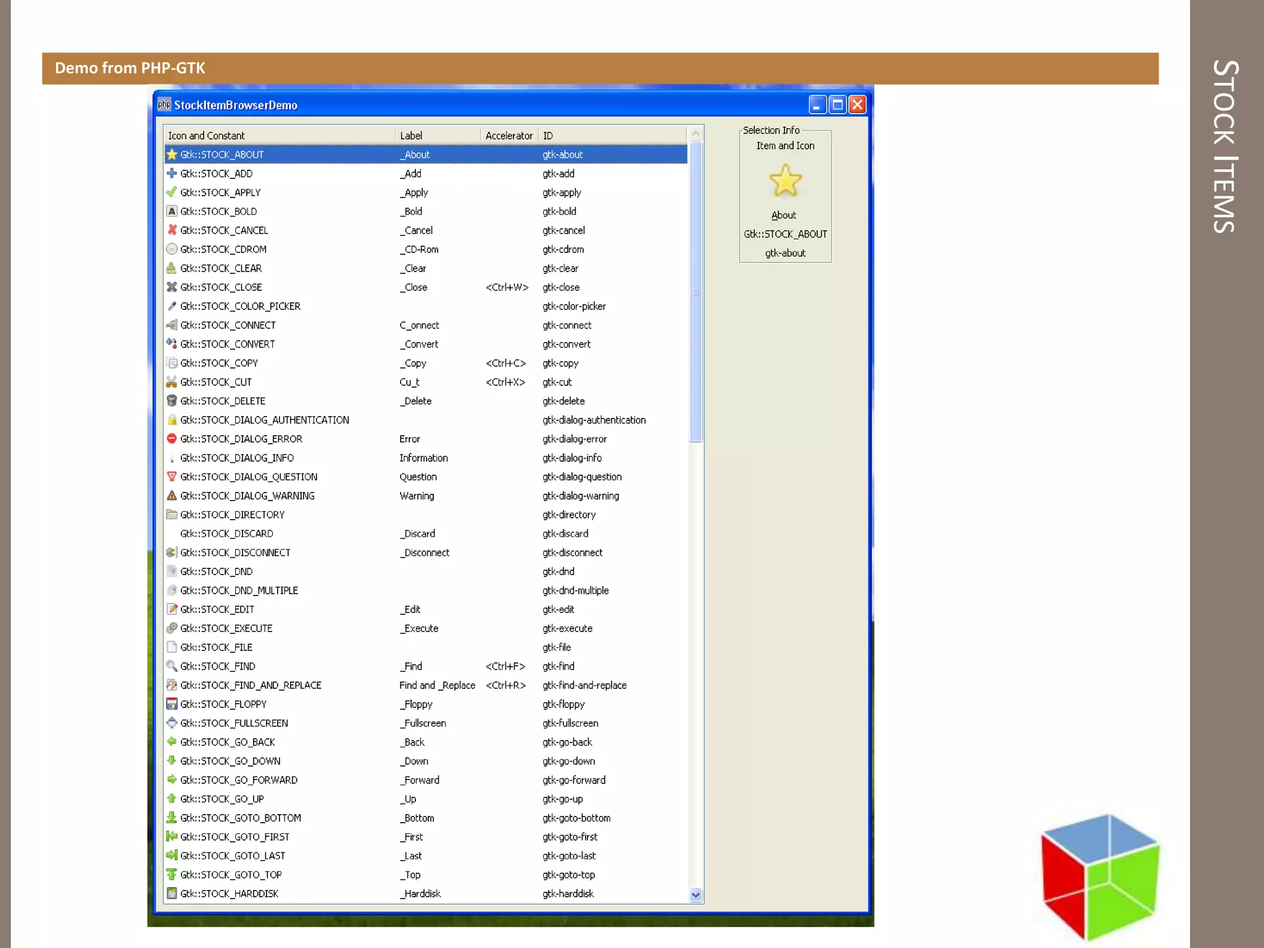Click the gears icon for STOCK_EXECUTE

(x=172, y=628)
